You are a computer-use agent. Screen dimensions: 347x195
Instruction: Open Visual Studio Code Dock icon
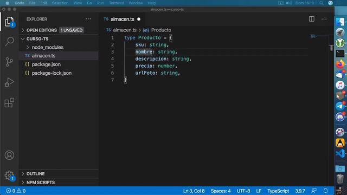[340, 153]
